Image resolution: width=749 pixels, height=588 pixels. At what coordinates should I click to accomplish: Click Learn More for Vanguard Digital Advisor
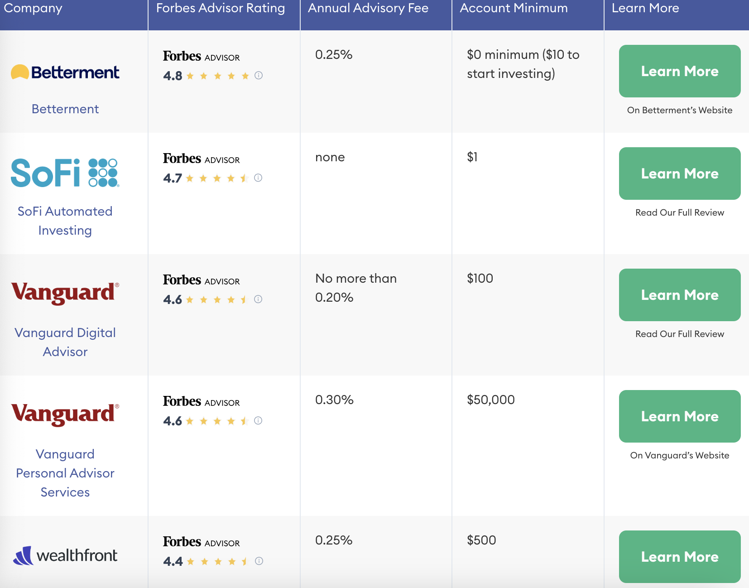[679, 295]
